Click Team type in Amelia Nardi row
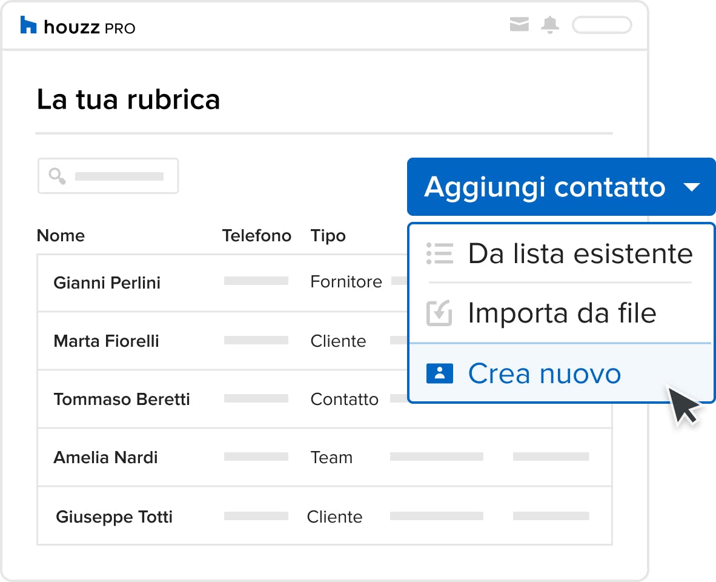Viewport: 716px width, 582px height. coord(331,457)
